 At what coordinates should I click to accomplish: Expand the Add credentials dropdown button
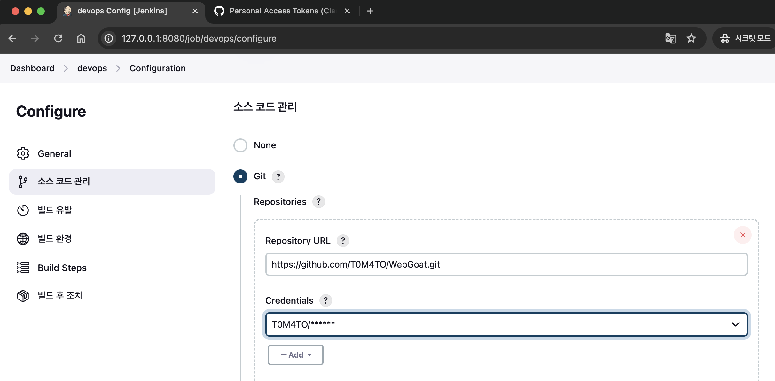pyautogui.click(x=296, y=355)
